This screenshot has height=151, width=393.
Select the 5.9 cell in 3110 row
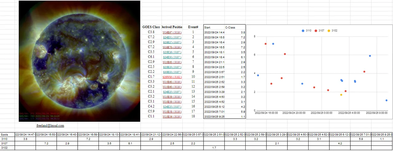click(x=361, y=139)
